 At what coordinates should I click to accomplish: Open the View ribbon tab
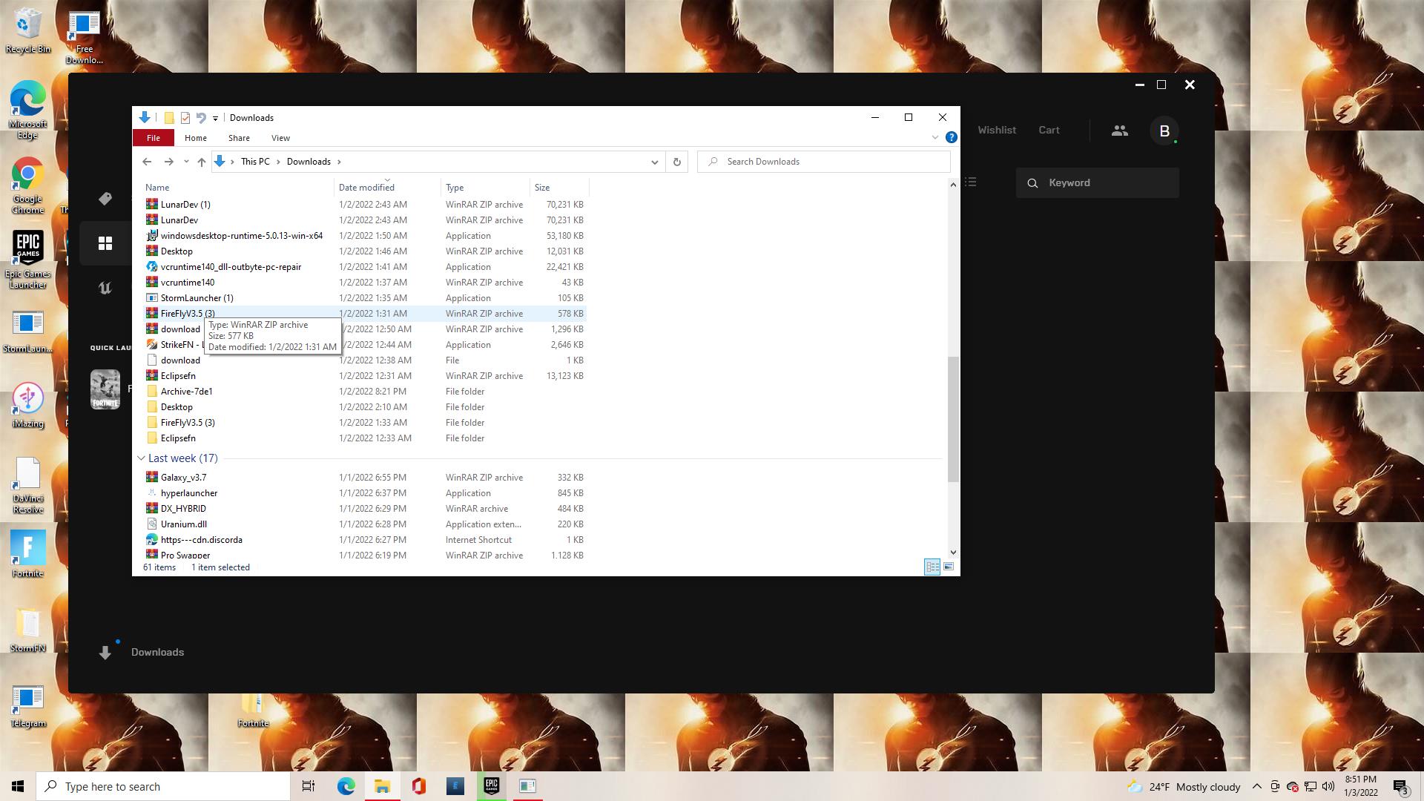[280, 138]
